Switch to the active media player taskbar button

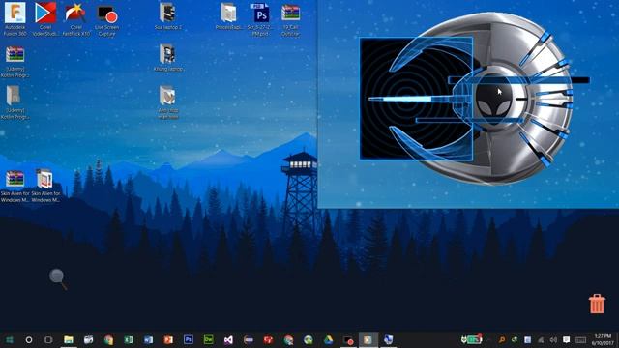[x=368, y=339]
